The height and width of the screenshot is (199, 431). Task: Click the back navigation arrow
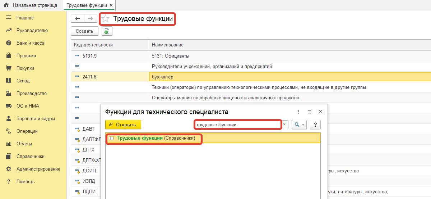[x=78, y=19]
